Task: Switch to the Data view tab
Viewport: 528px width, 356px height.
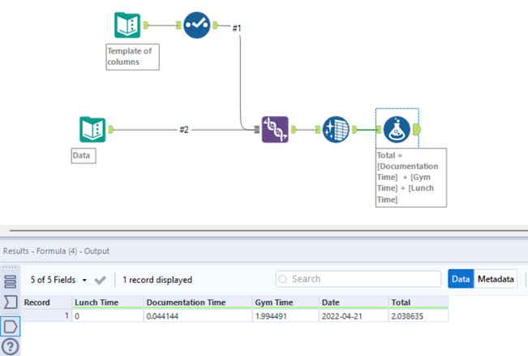Action: [x=461, y=279]
